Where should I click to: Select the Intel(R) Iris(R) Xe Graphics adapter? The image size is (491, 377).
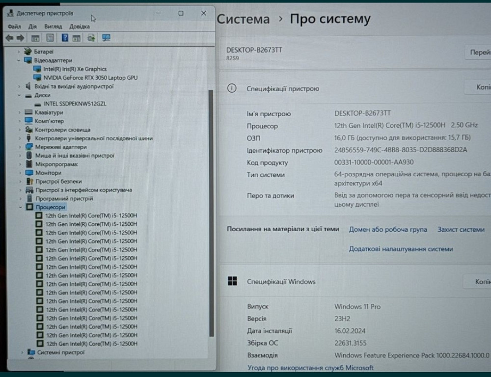(x=75, y=69)
